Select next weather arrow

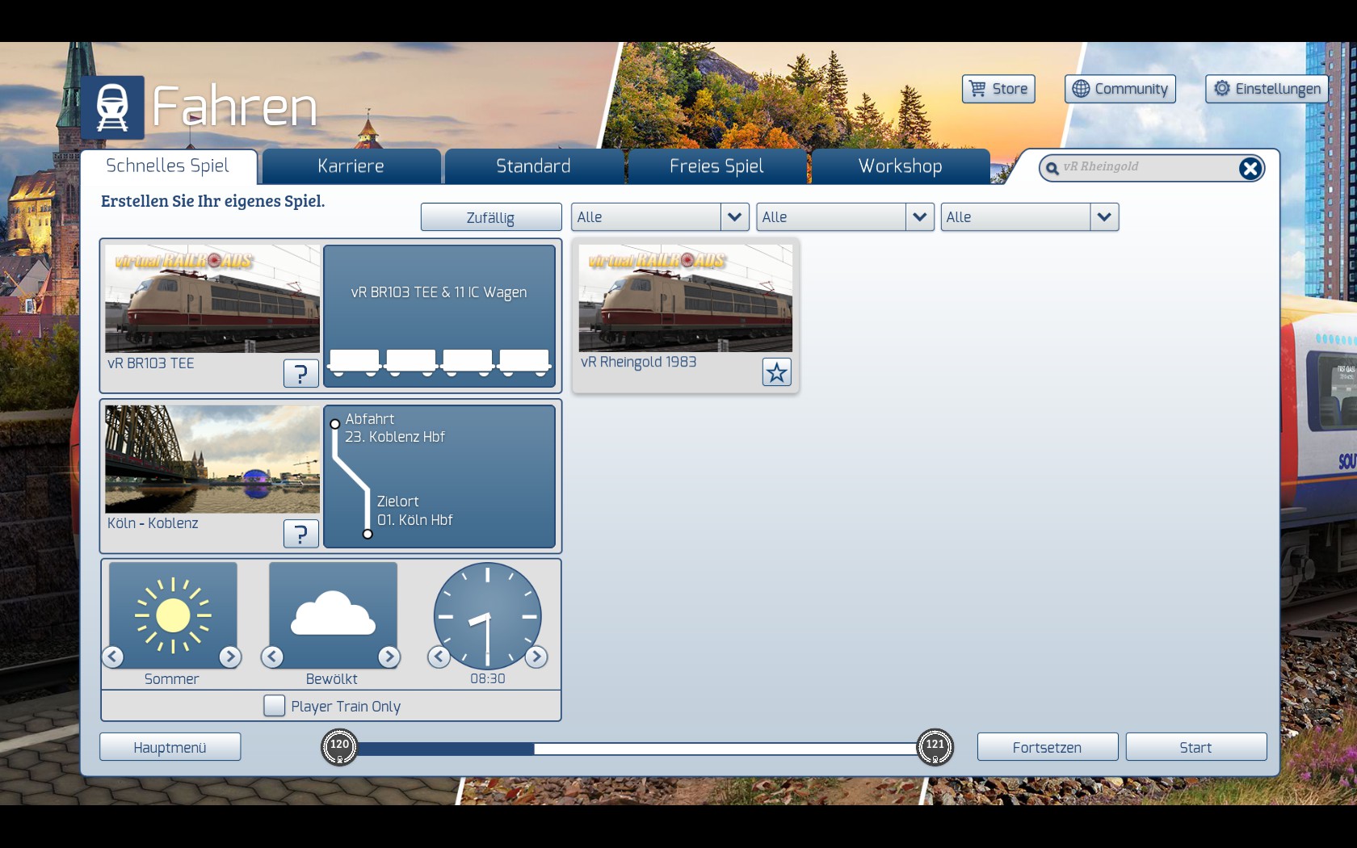tap(389, 657)
